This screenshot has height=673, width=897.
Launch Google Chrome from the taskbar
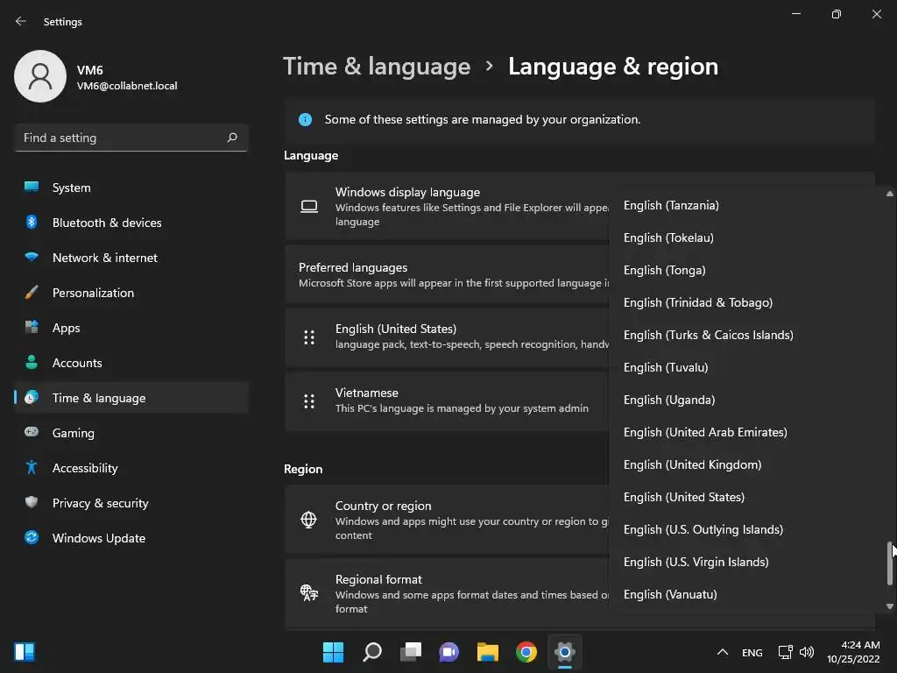coord(526,652)
